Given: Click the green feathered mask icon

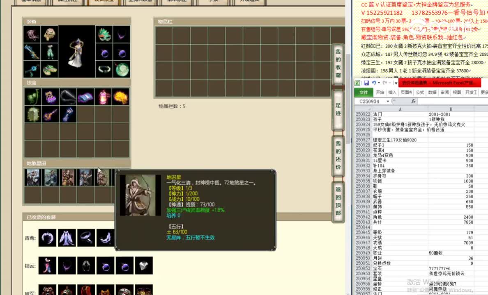Looking at the screenshot, I should 104,34.
